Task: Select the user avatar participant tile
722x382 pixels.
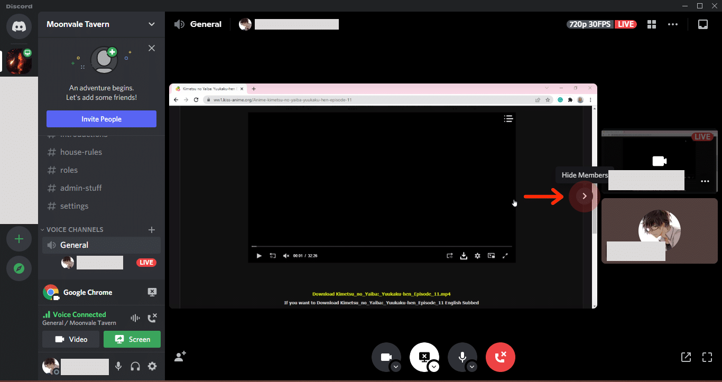Action: point(660,230)
